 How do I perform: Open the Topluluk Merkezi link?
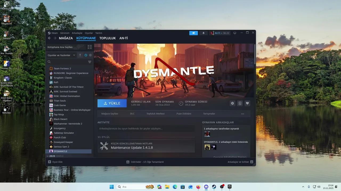[x=155, y=114]
